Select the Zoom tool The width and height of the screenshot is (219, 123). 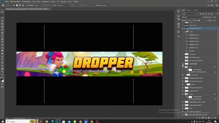[2, 71]
